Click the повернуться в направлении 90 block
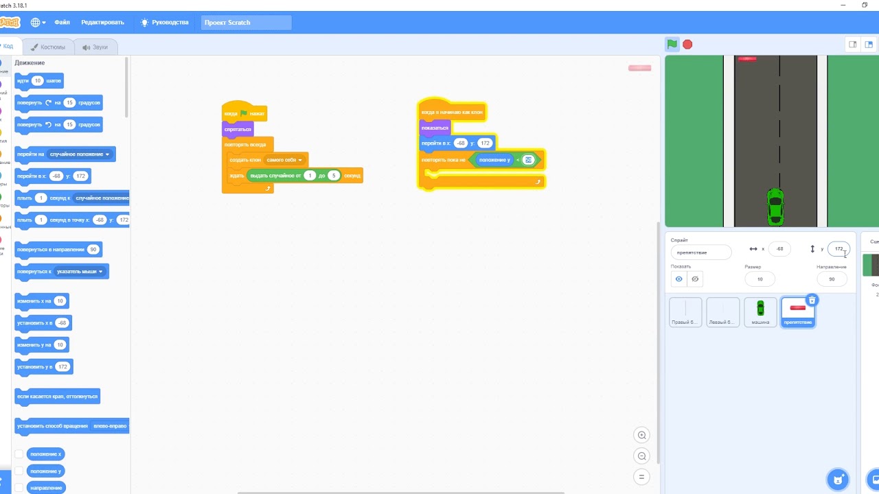 [58, 250]
